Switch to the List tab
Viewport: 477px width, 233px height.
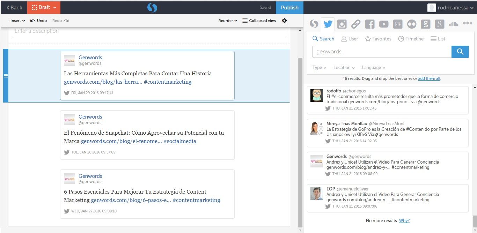(x=438, y=39)
